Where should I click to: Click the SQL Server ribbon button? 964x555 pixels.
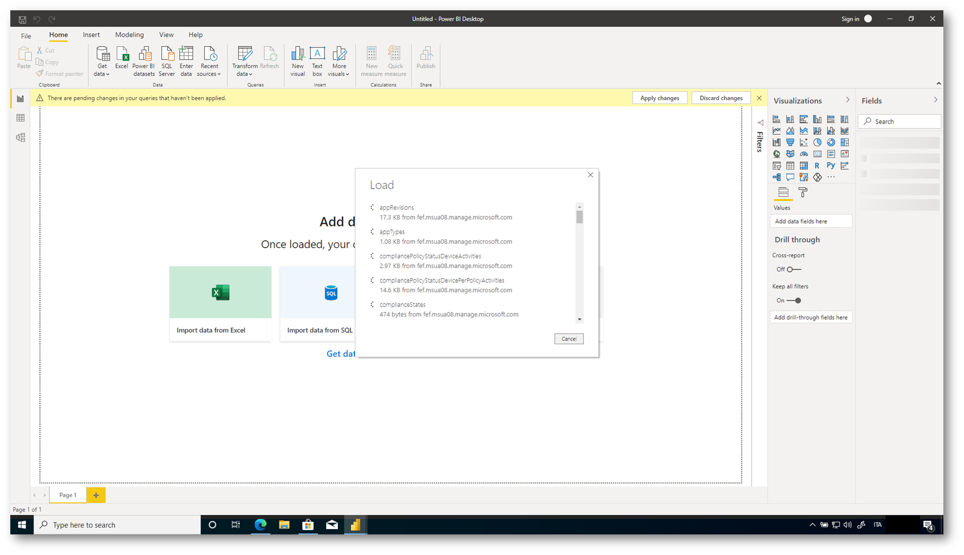coord(167,62)
